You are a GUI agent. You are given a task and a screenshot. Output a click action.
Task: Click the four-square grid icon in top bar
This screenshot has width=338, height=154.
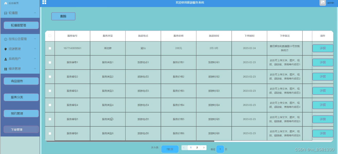[x=44, y=2]
